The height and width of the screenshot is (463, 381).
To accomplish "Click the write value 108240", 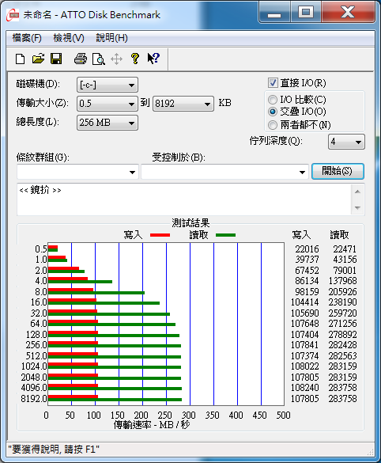I will pyautogui.click(x=305, y=387).
